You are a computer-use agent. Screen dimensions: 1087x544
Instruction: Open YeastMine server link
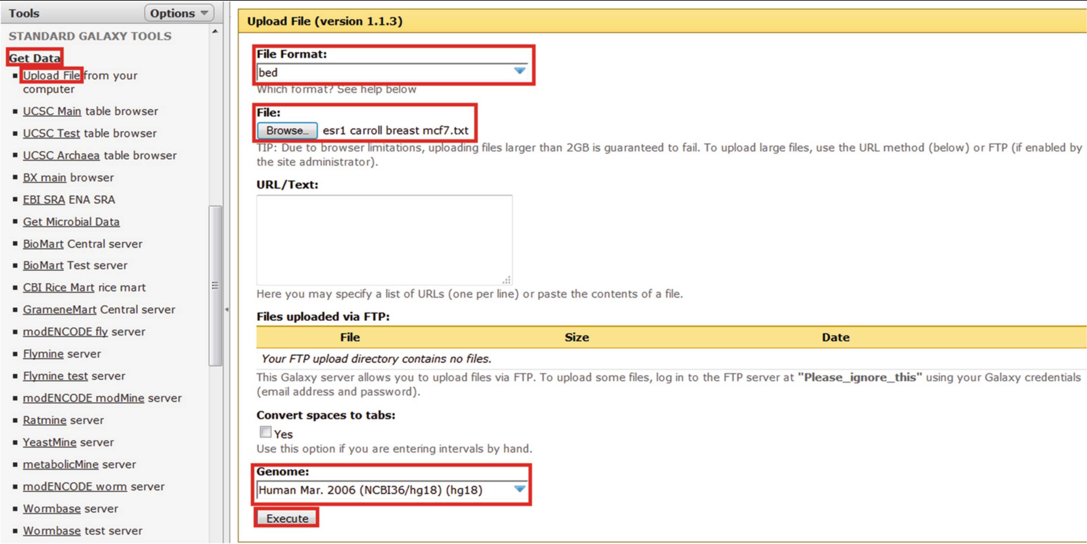(x=49, y=442)
